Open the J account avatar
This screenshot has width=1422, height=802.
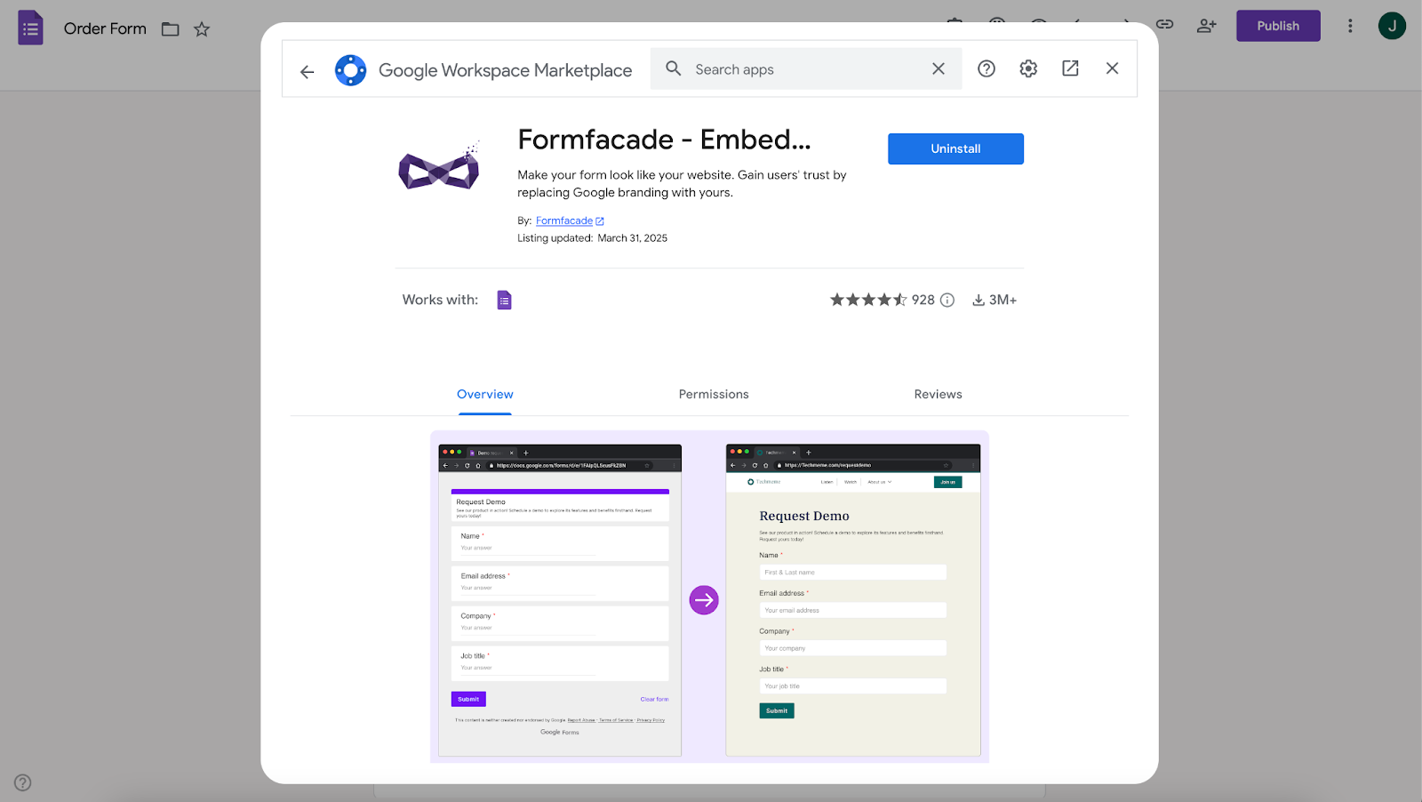click(1392, 26)
